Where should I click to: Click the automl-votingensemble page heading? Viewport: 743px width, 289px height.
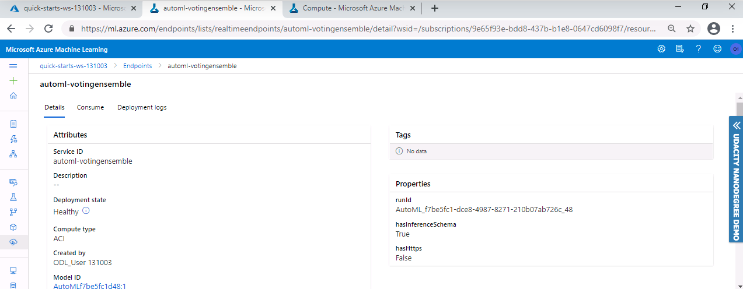click(85, 84)
